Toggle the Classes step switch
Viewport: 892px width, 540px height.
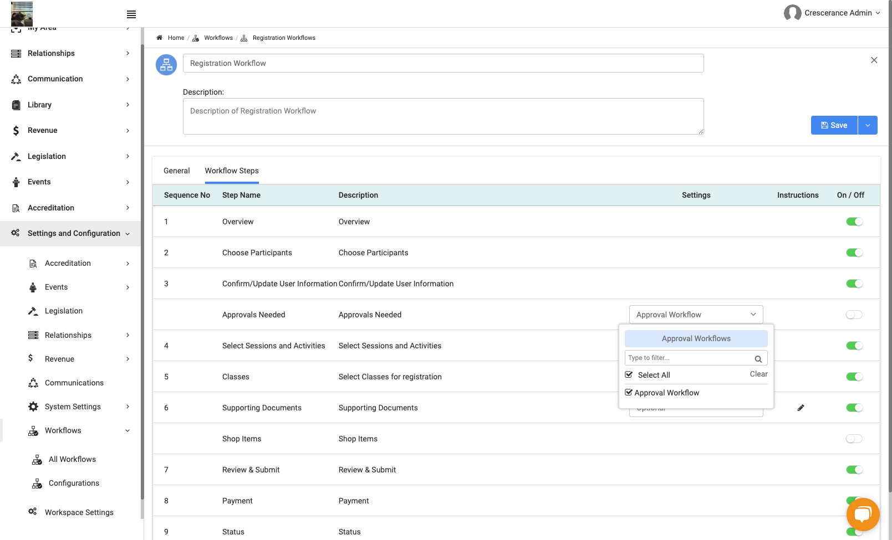pyautogui.click(x=854, y=377)
